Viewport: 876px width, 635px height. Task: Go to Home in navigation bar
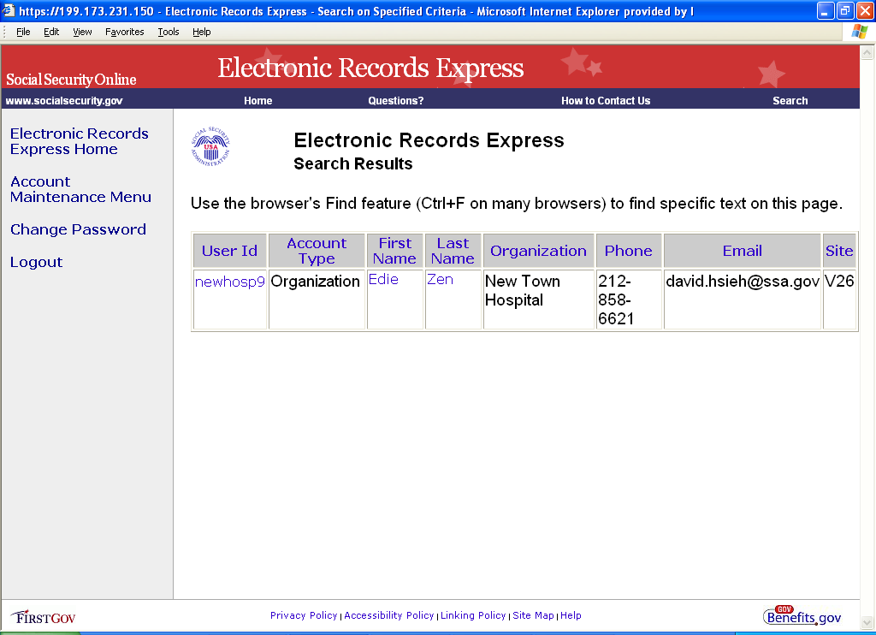click(258, 101)
